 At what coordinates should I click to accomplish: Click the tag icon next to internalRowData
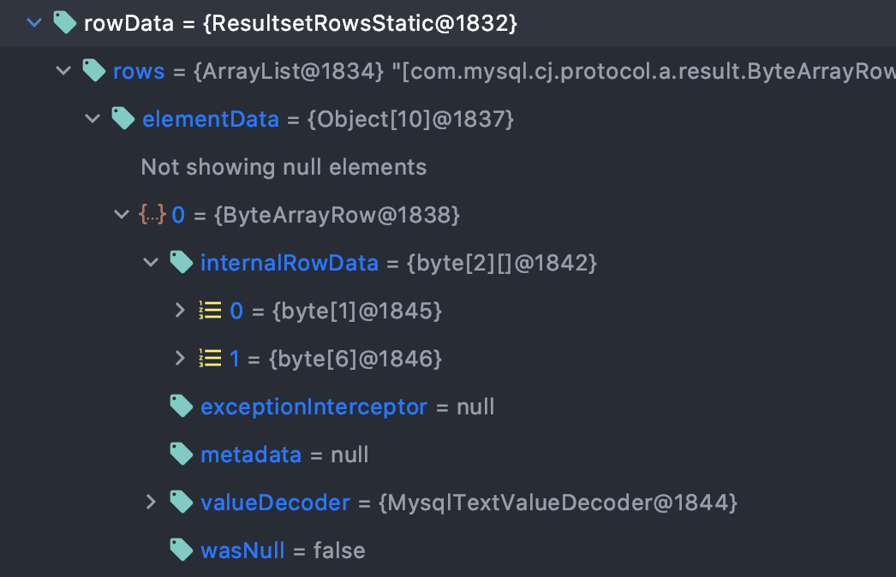[x=181, y=263]
